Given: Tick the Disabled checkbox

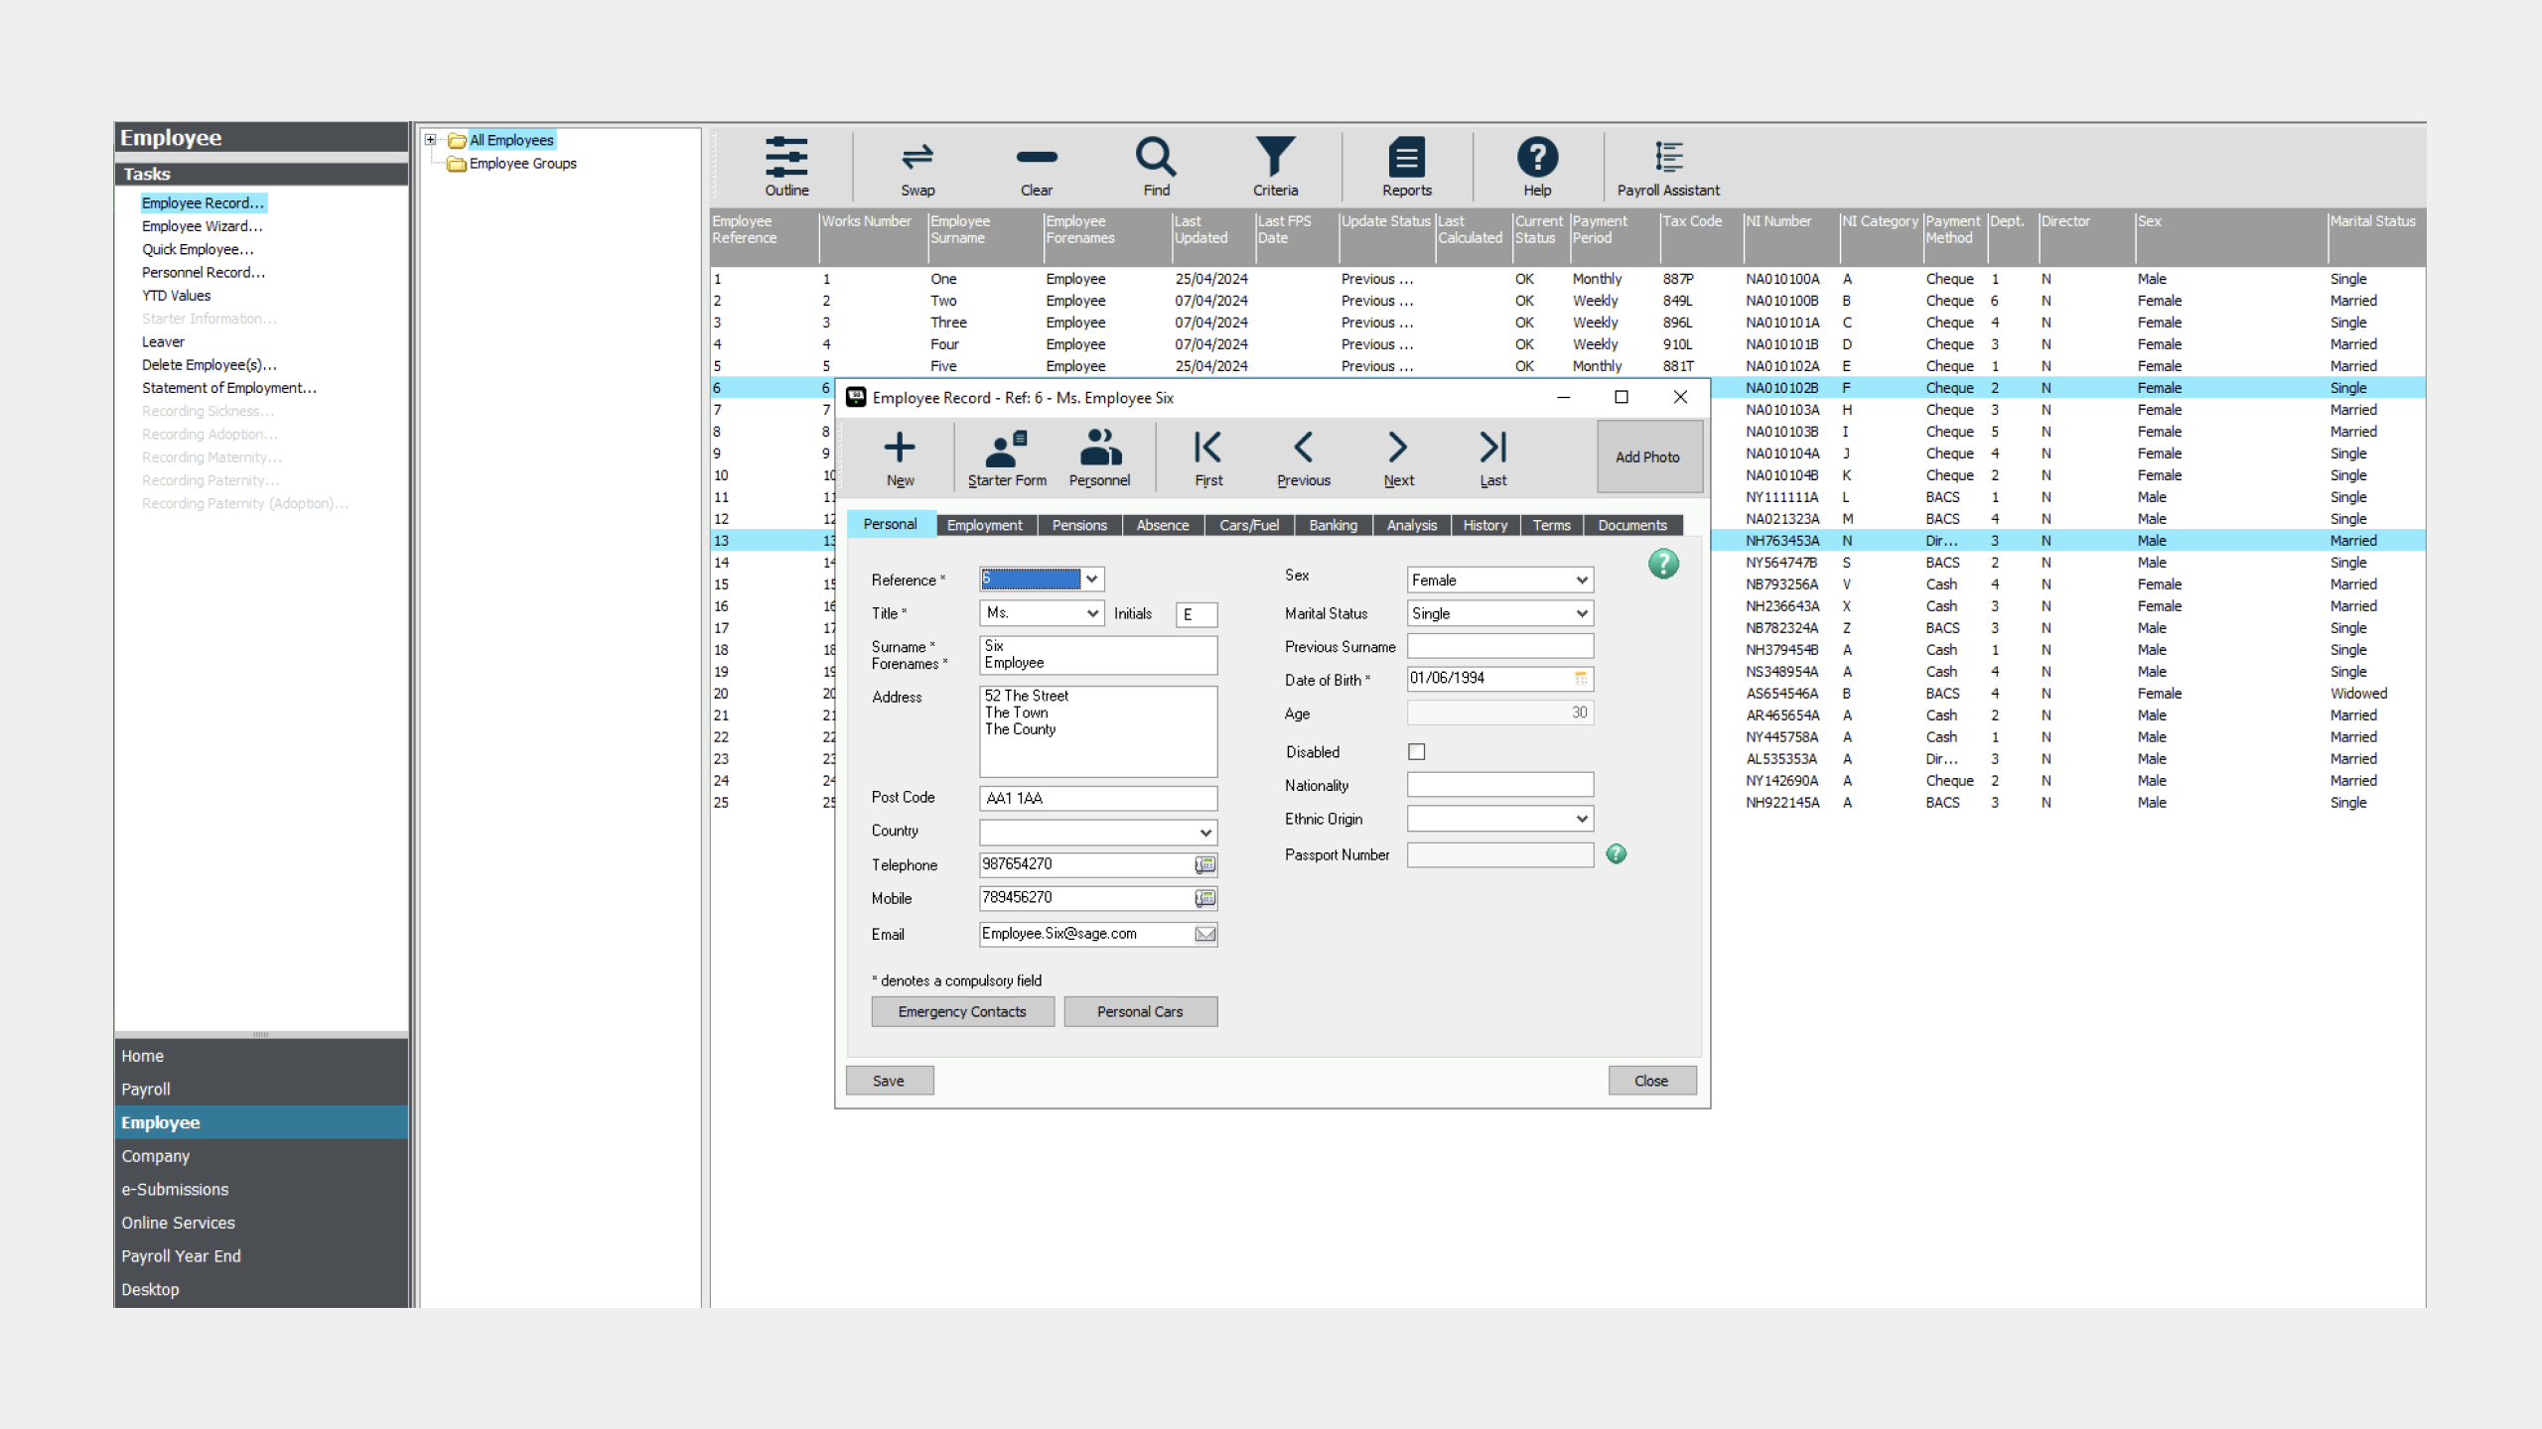Looking at the screenshot, I should [1417, 752].
